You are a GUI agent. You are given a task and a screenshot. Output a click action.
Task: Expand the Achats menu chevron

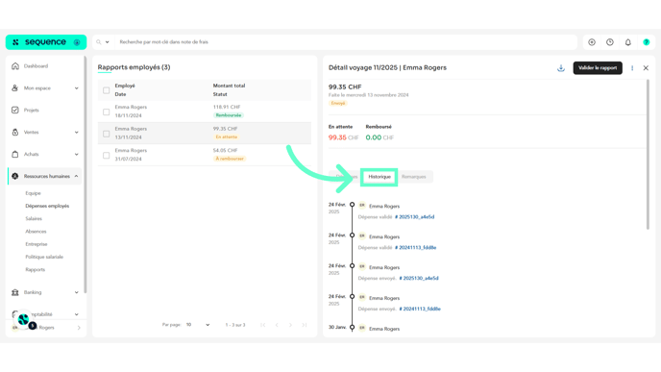pyautogui.click(x=76, y=154)
